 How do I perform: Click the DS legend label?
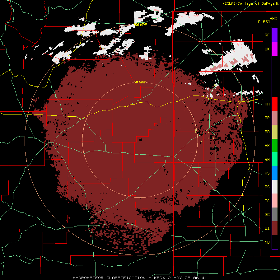click(x=267, y=187)
